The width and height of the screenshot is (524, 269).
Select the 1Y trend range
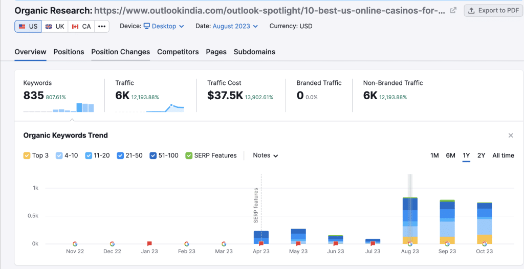tap(466, 155)
